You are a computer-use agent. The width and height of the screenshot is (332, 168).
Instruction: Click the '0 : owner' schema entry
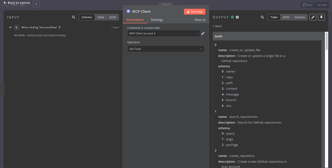tap(228, 71)
